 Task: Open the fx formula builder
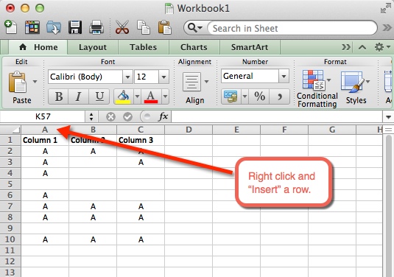(163, 116)
